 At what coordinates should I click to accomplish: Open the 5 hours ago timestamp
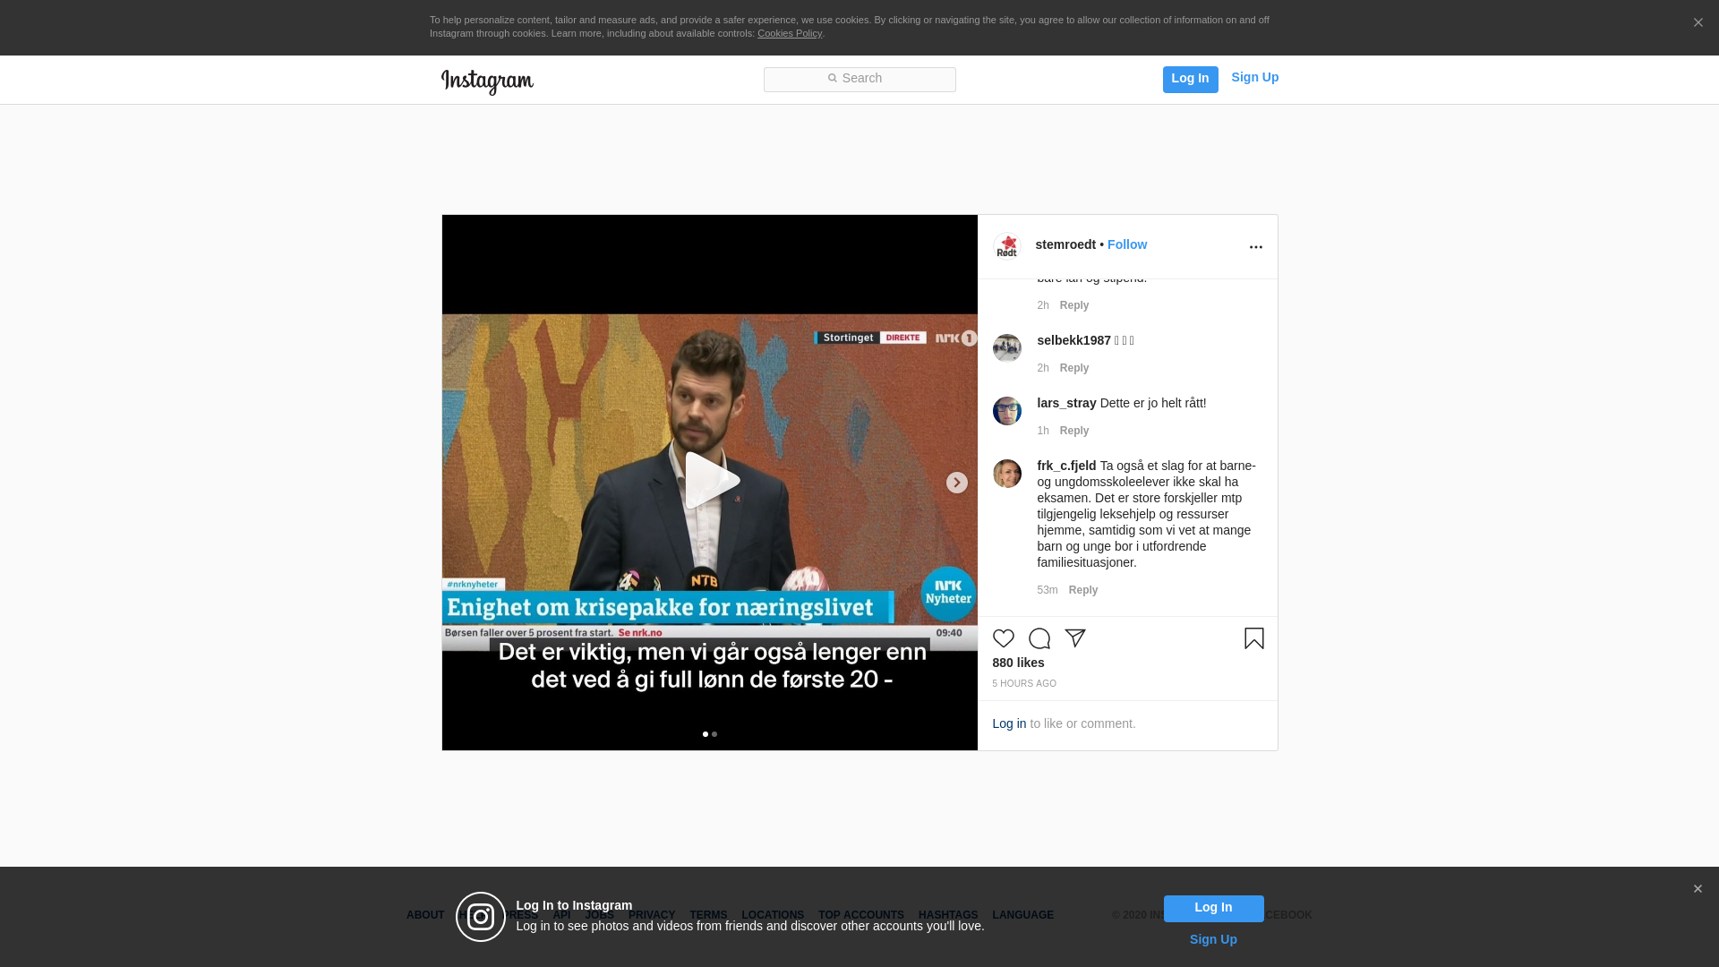[1024, 683]
